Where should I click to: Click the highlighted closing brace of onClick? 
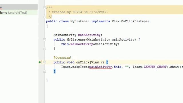[55, 71]
